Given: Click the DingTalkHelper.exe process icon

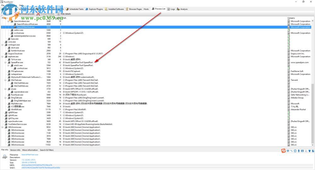Looking at the screenshot, I should [12, 101].
